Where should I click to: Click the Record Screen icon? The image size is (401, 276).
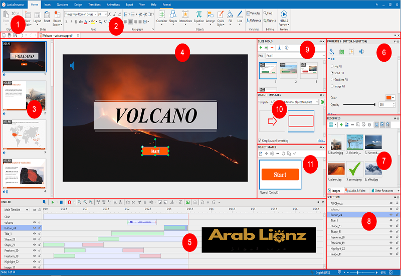(x=57, y=15)
